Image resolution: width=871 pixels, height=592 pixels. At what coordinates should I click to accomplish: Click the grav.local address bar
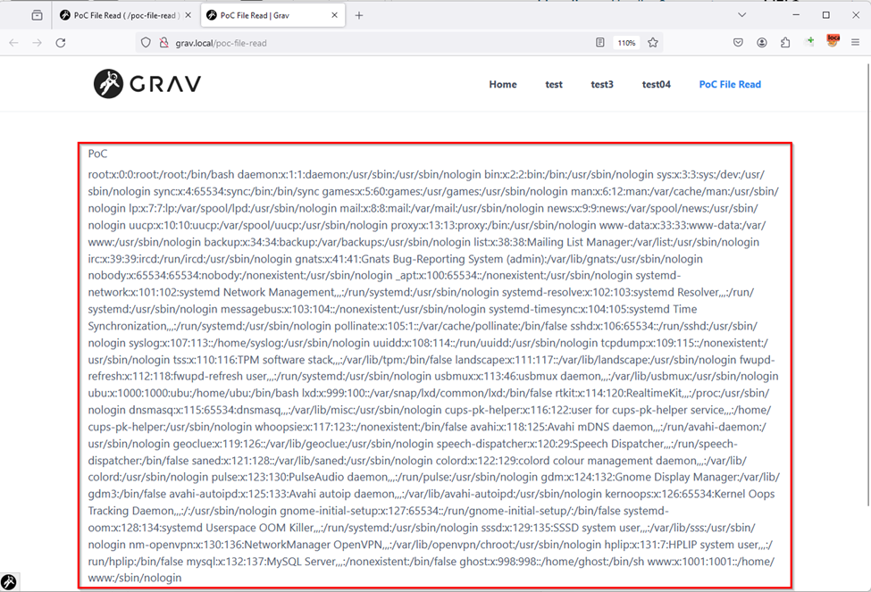click(357, 42)
